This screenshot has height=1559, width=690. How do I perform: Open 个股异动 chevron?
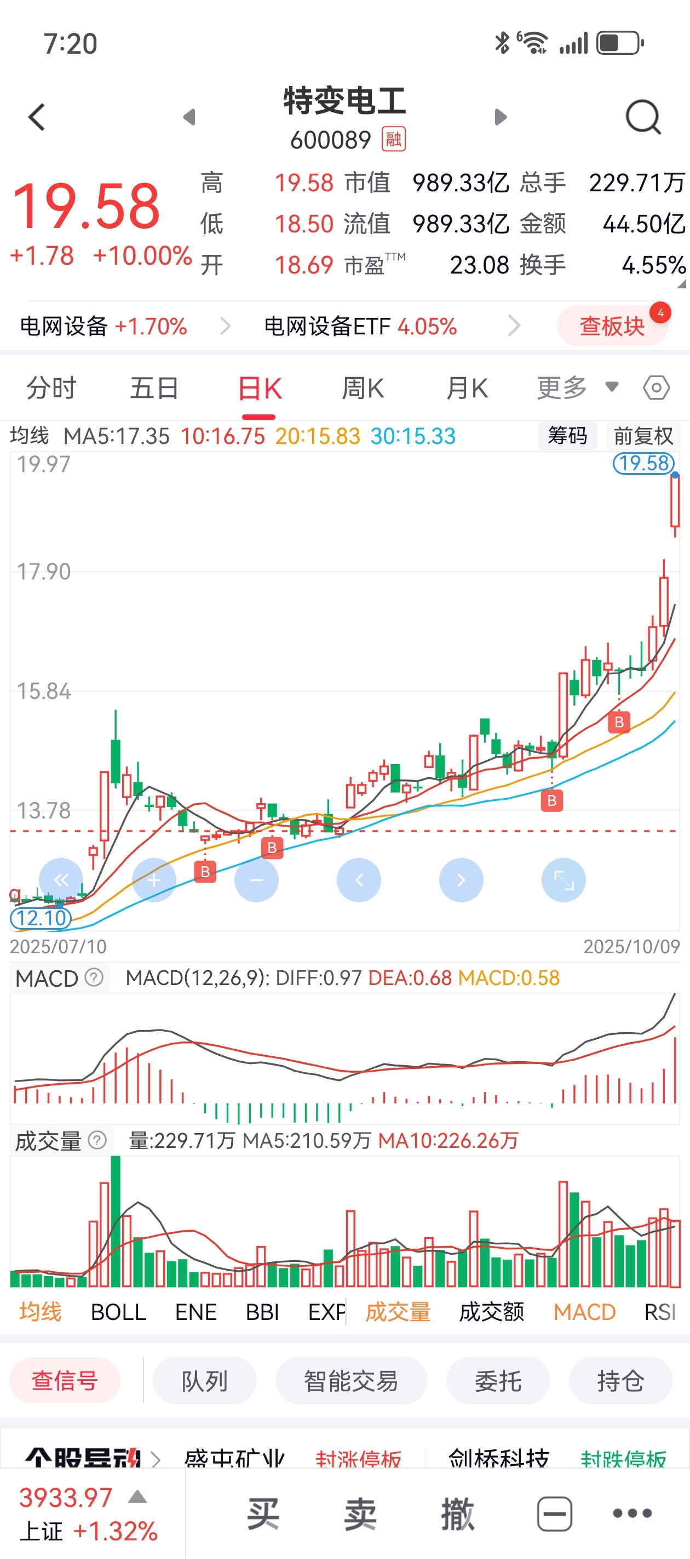(156, 1459)
